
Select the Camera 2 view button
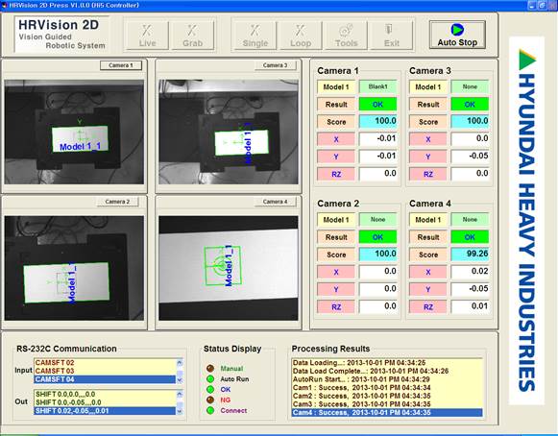pos(117,202)
